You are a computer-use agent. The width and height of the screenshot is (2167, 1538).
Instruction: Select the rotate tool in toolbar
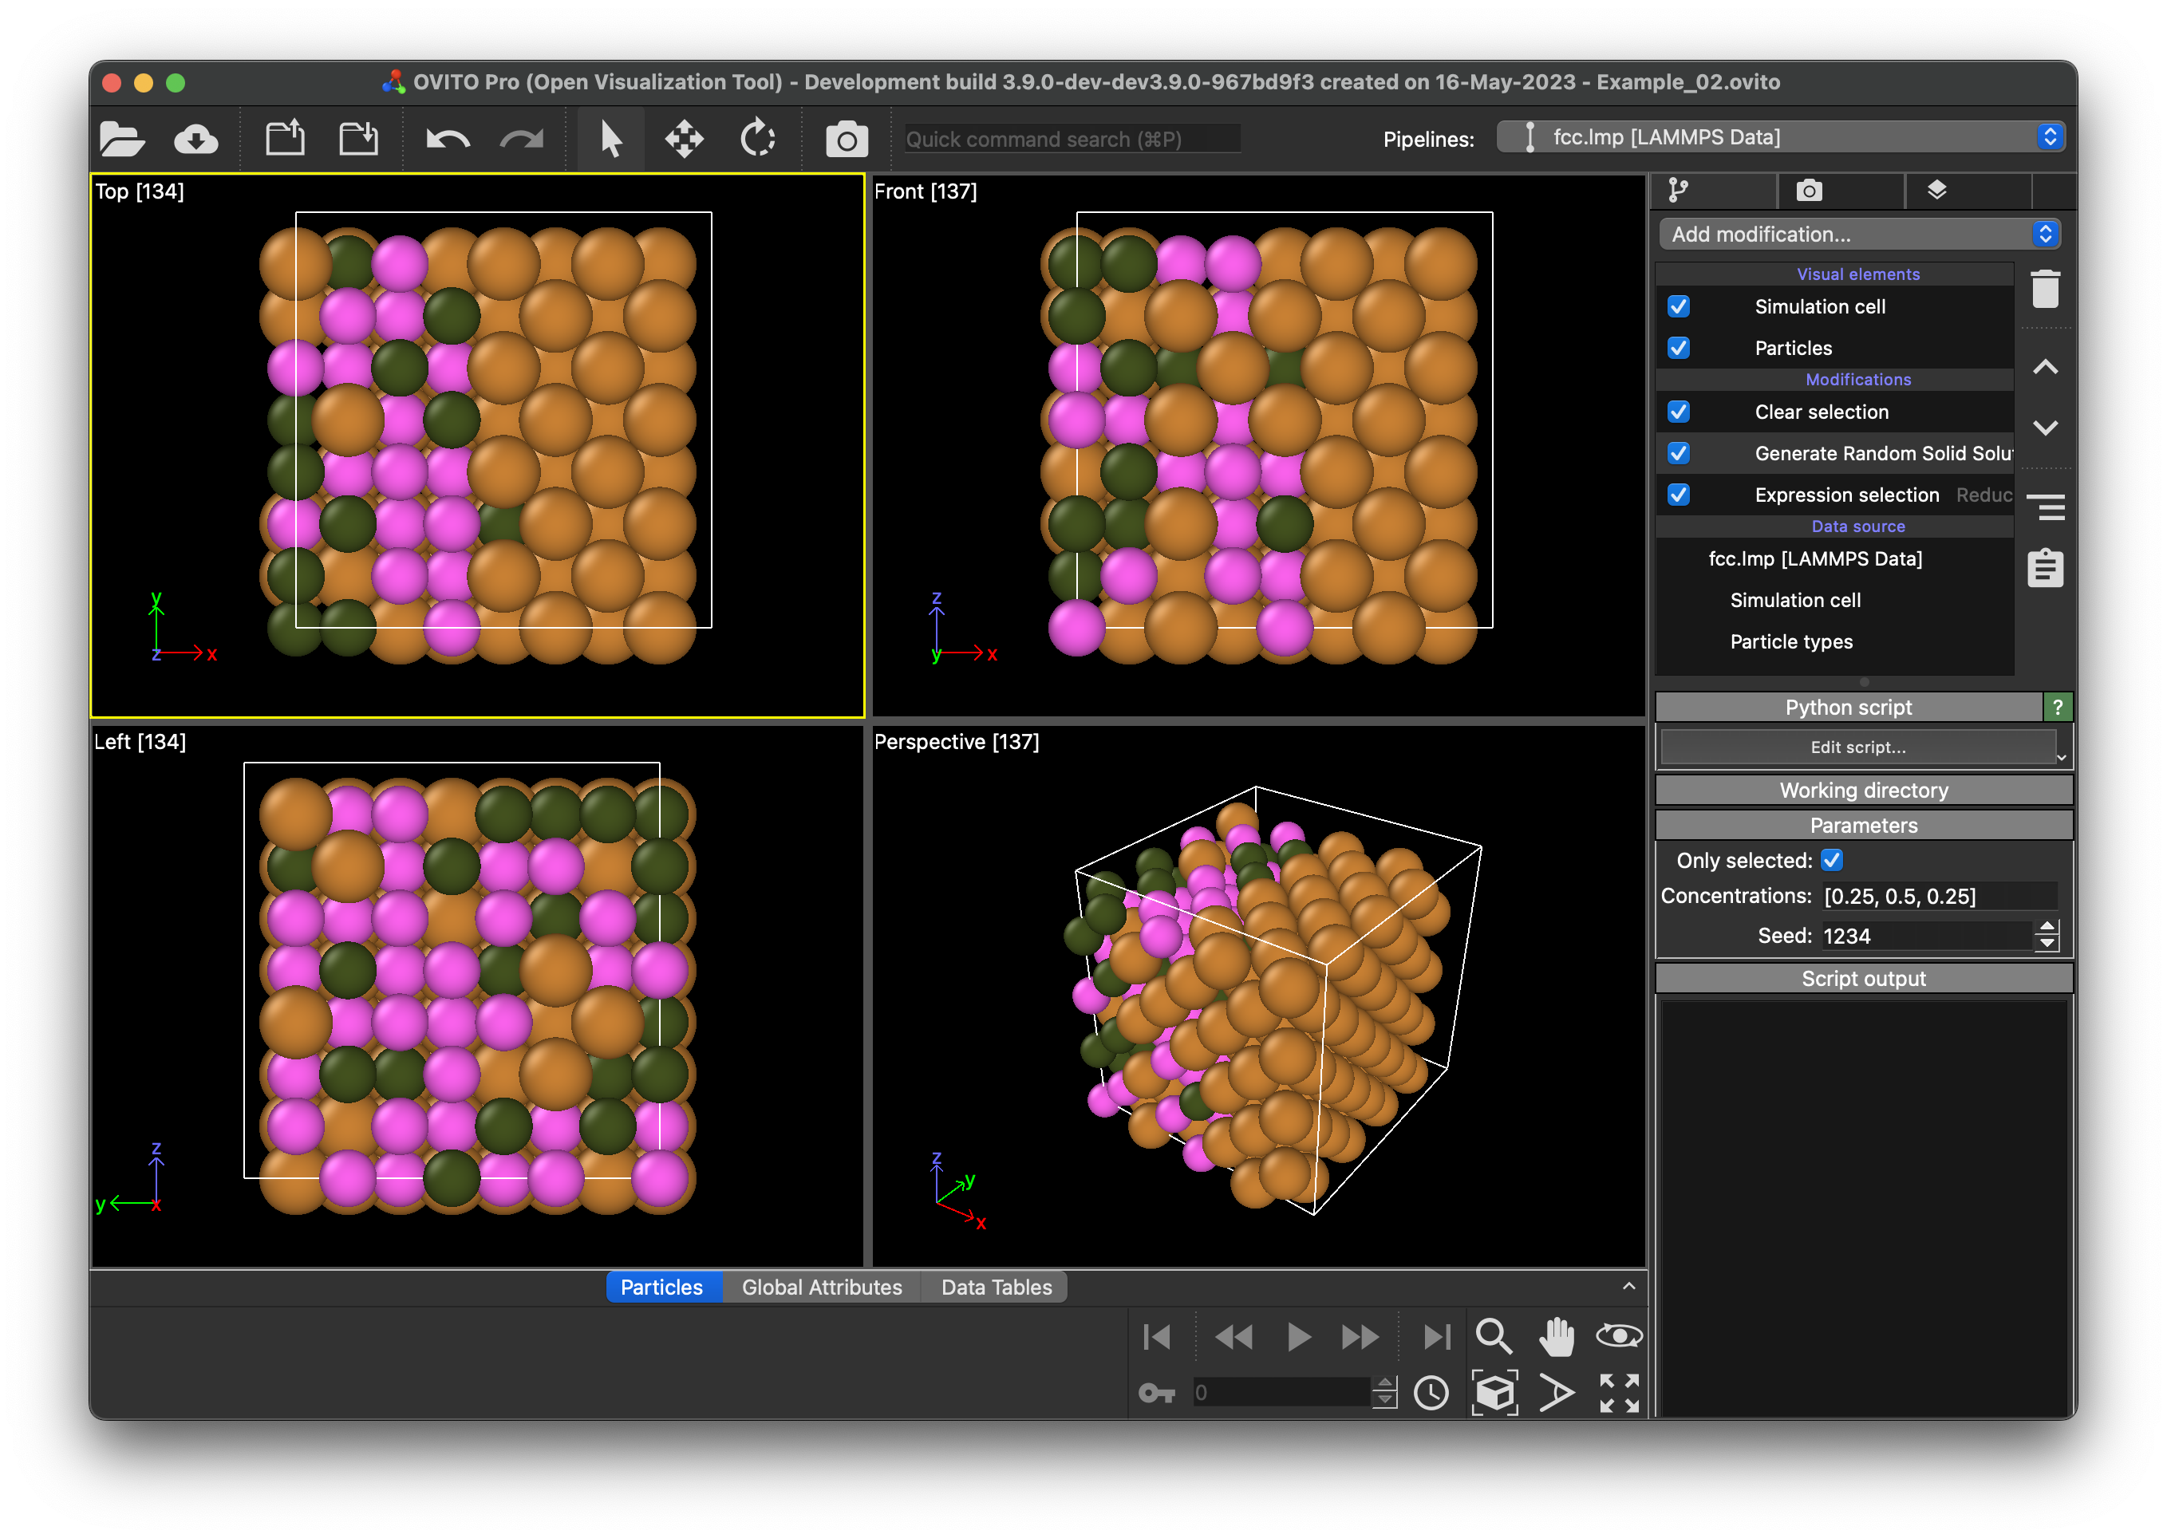point(758,140)
